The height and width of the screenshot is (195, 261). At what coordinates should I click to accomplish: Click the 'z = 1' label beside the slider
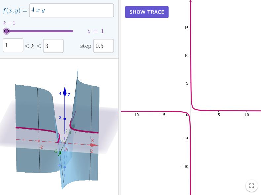coord(95,31)
